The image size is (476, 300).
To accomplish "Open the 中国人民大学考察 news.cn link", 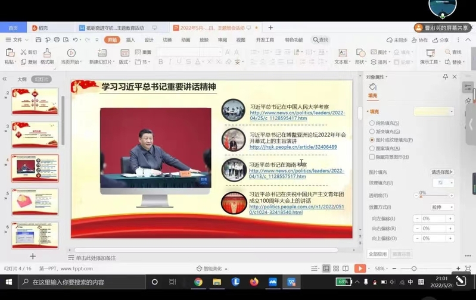I will (297, 115).
